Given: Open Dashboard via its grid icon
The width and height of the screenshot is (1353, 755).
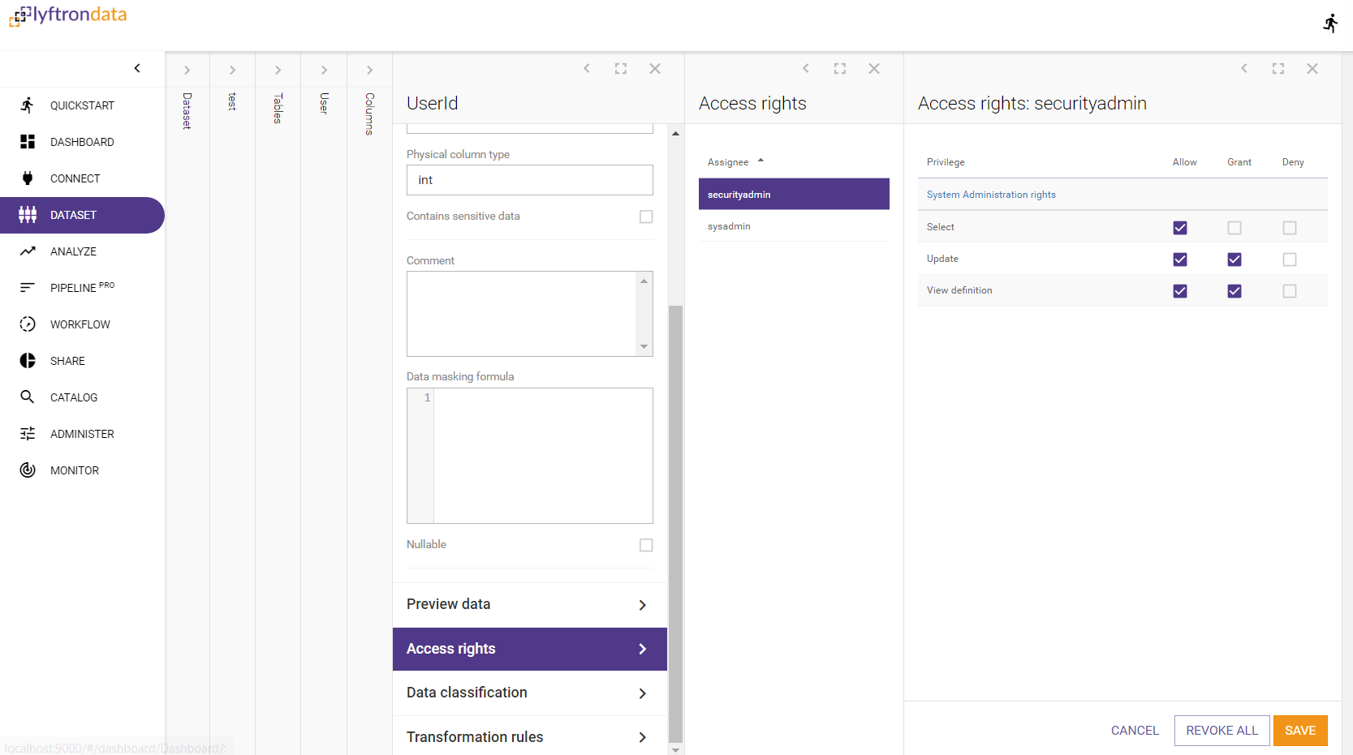Looking at the screenshot, I should [28, 142].
